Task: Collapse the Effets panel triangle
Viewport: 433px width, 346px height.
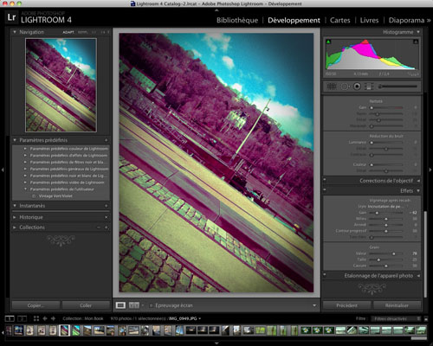Action: click(418, 191)
